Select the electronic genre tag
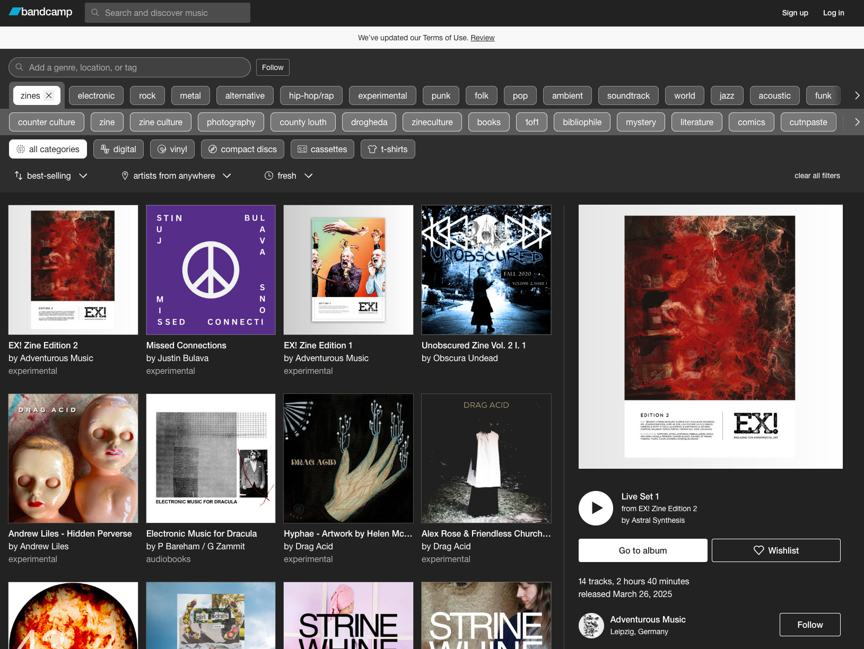 pyautogui.click(x=96, y=95)
